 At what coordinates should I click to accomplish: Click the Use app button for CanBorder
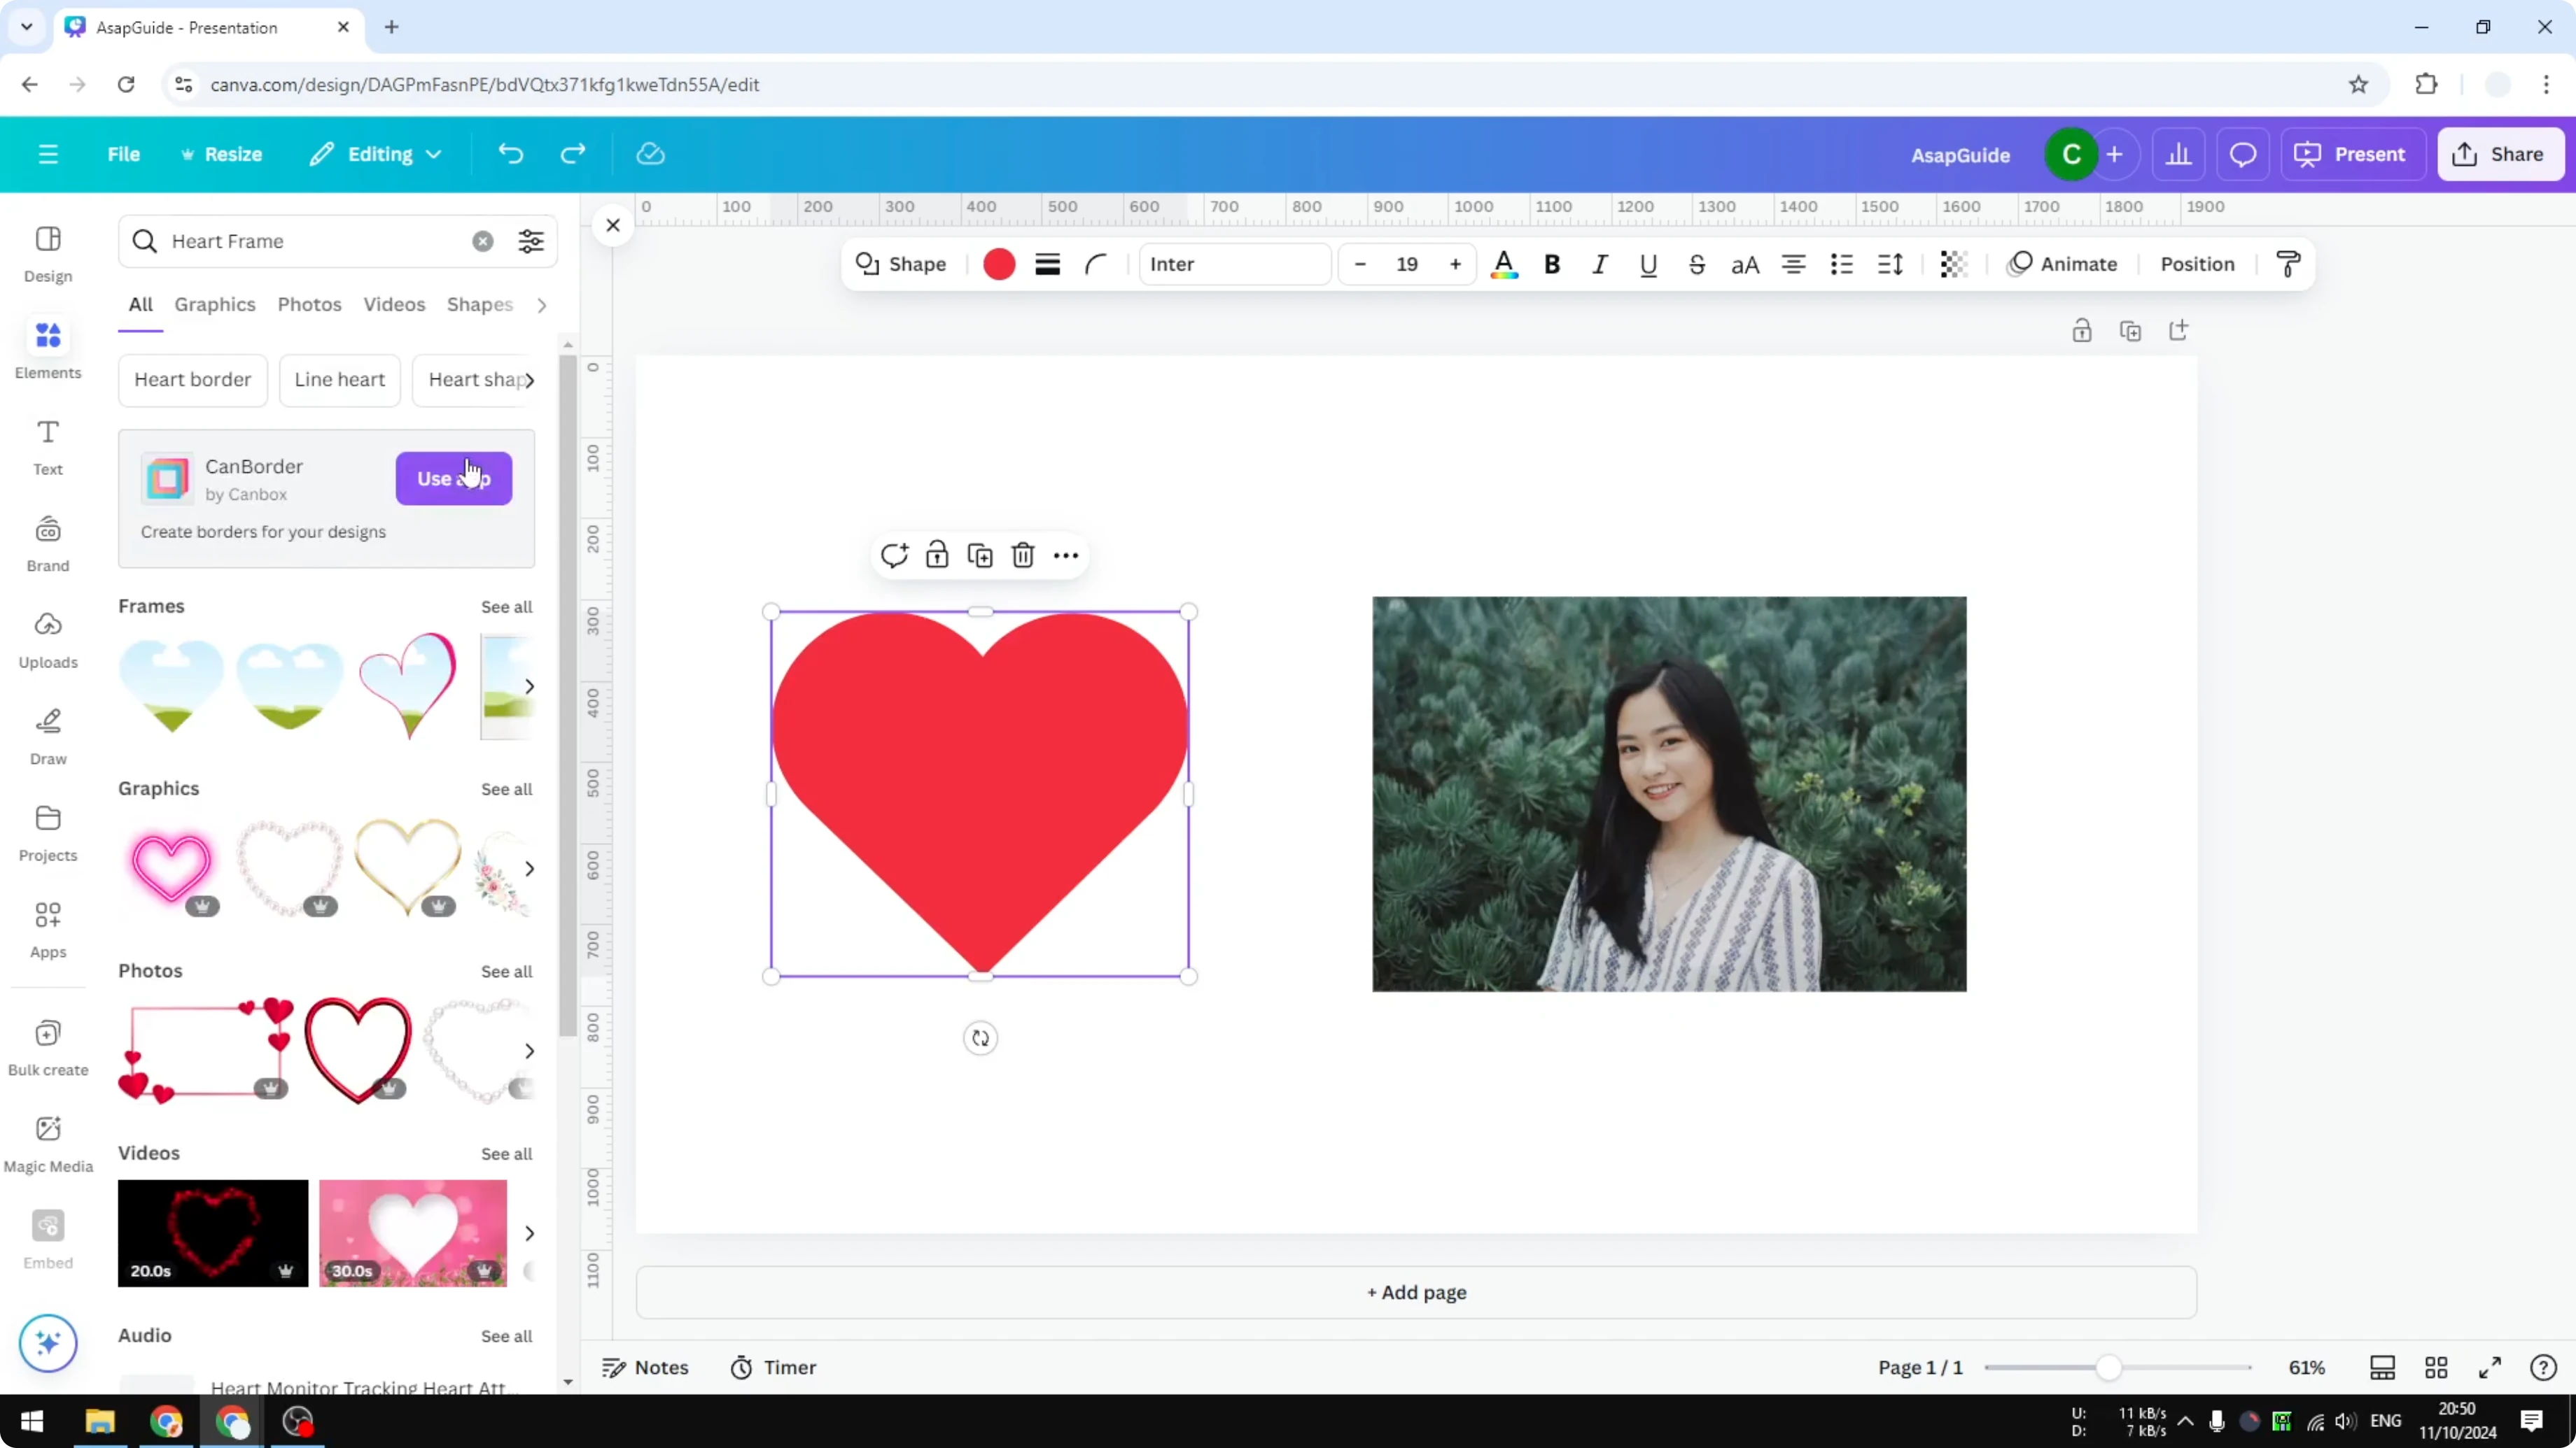point(453,478)
